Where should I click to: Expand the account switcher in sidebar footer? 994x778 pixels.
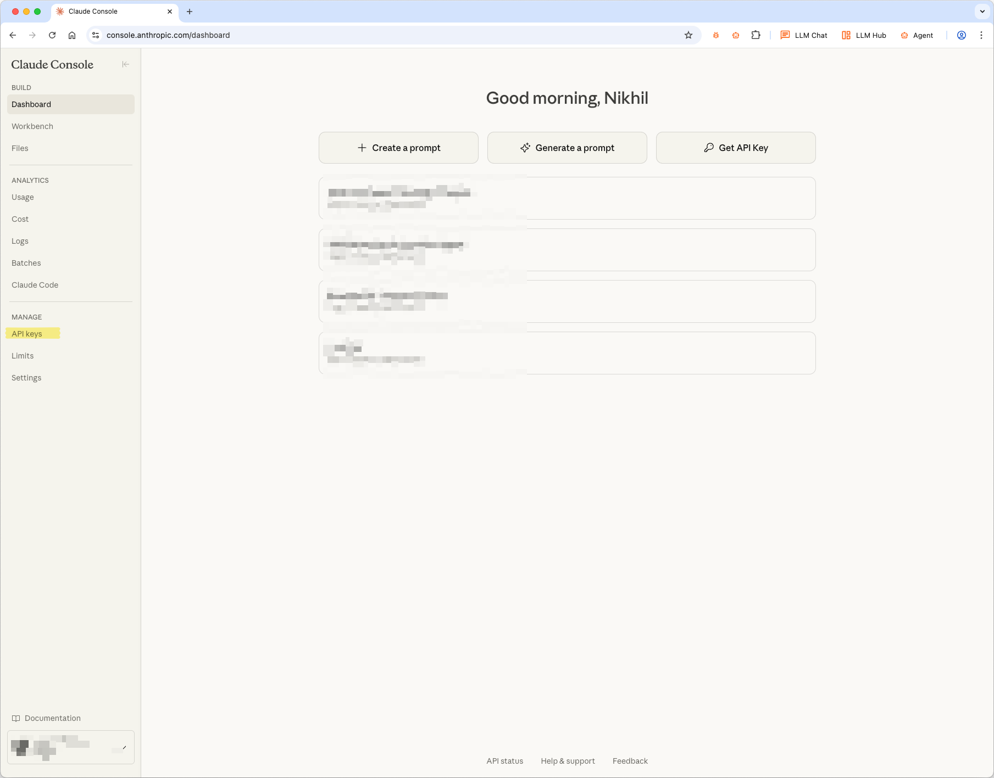(x=124, y=747)
